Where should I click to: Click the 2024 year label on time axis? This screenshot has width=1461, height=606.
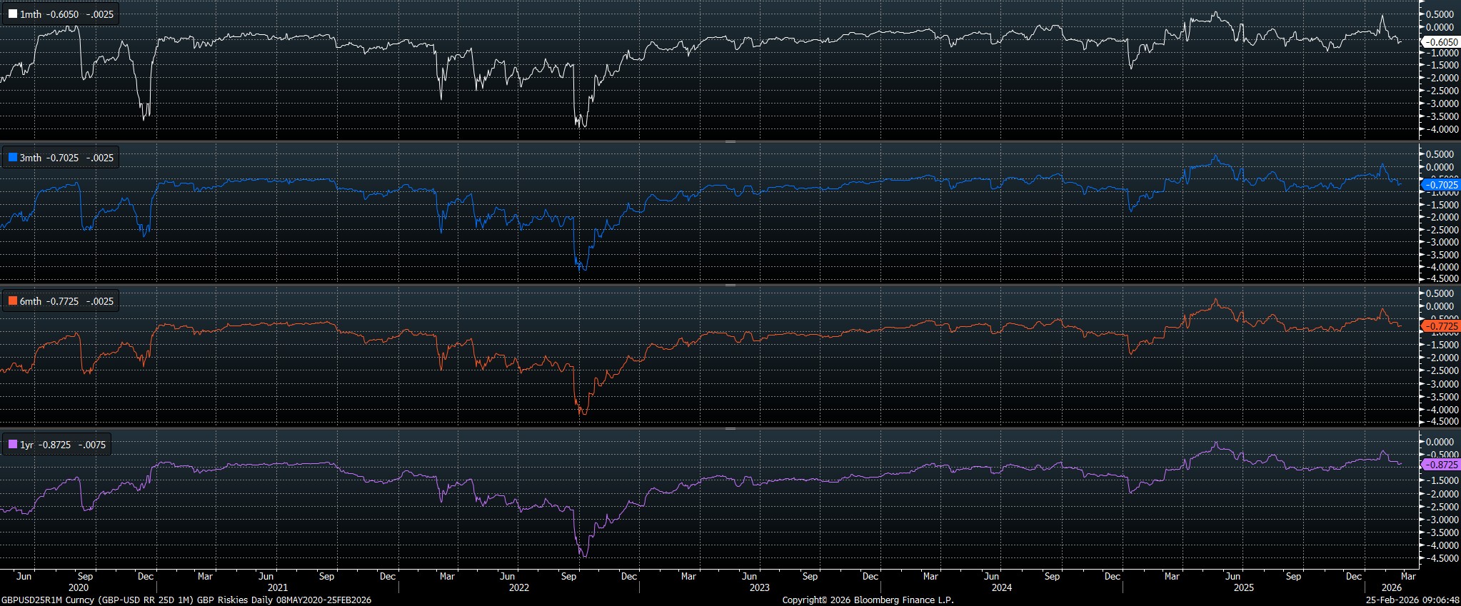tap(1001, 587)
